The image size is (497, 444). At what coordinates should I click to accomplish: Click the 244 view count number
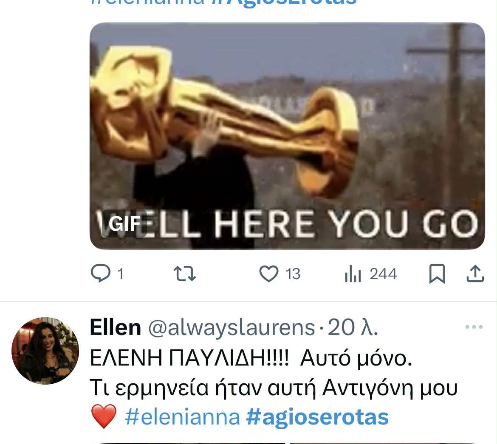[383, 274]
